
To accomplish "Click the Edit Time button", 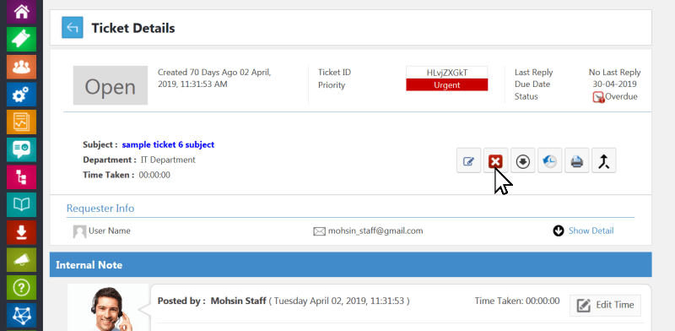I will pyautogui.click(x=605, y=305).
